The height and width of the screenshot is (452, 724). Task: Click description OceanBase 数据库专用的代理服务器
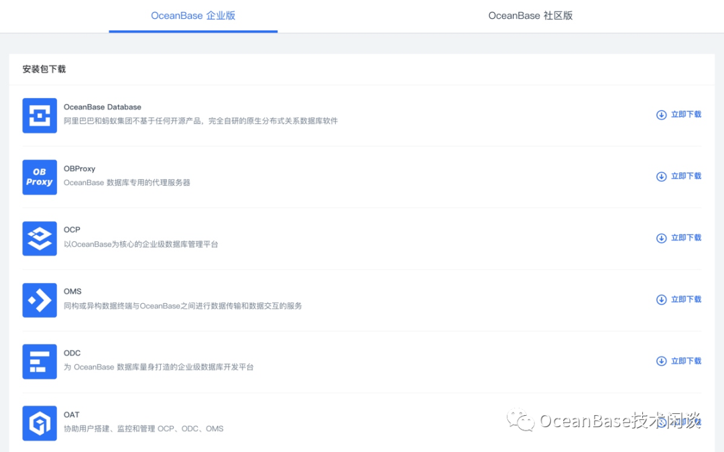(127, 183)
